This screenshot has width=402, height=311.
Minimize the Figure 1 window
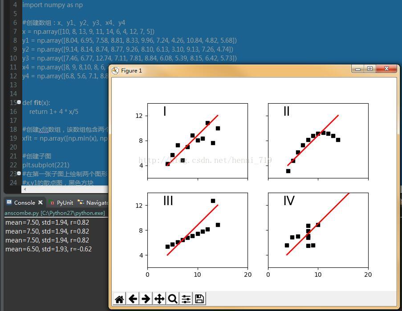[358, 69]
